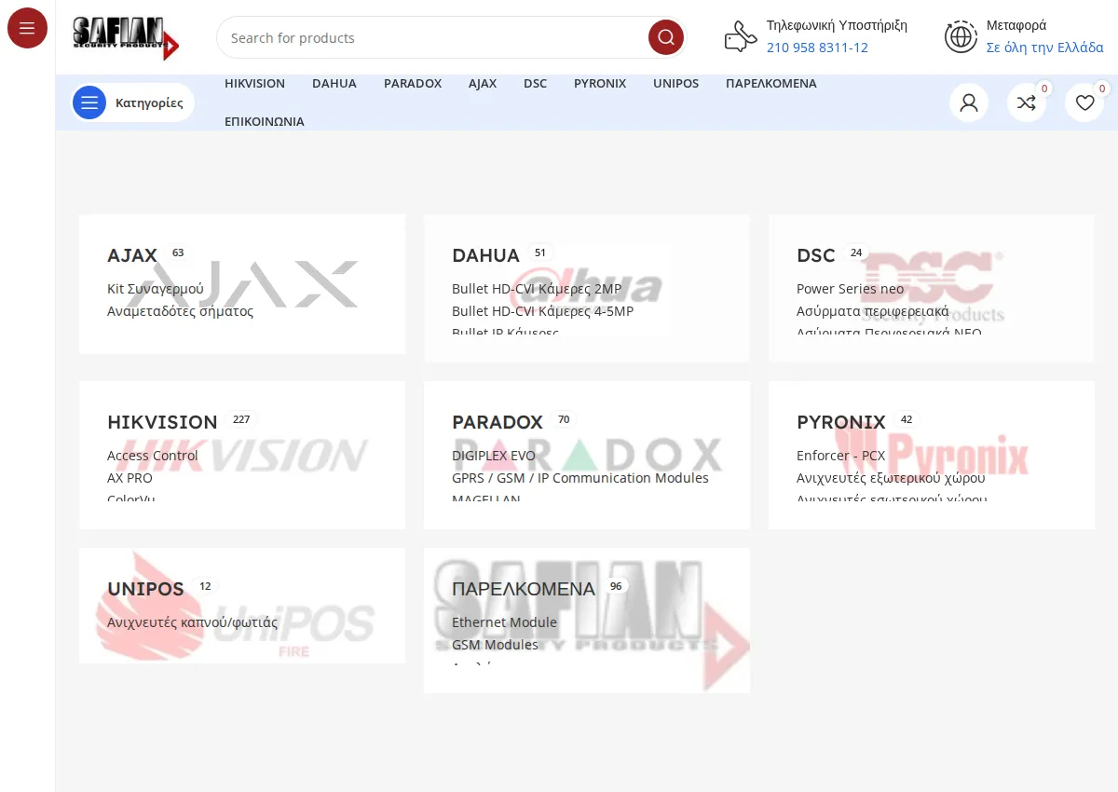Open the ΕΠΙΚΟΙΝΩΝΙΑ nav menu item

[265, 121]
